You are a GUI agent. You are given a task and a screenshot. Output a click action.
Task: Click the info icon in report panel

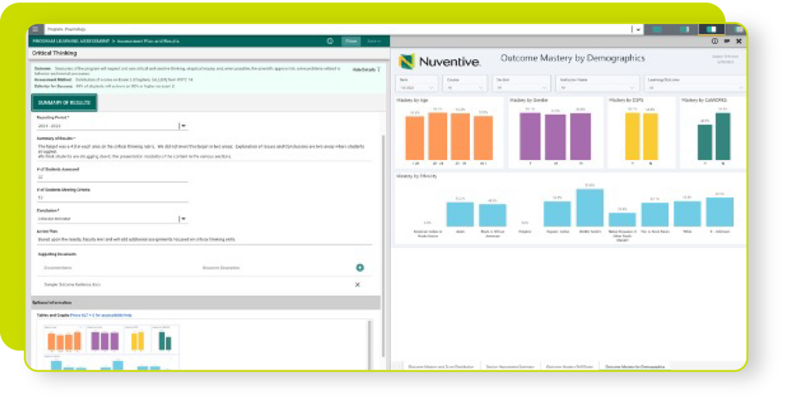[714, 42]
